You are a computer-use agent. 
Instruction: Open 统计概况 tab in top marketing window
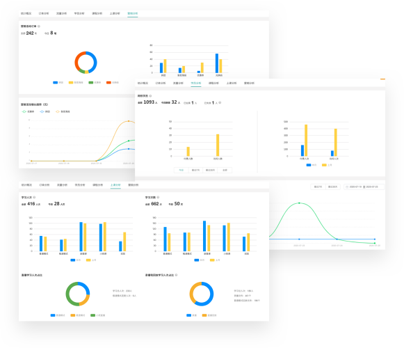pyautogui.click(x=26, y=13)
